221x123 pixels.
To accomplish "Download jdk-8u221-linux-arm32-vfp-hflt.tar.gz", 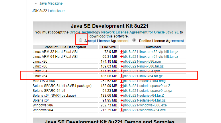I will [x=150, y=52].
